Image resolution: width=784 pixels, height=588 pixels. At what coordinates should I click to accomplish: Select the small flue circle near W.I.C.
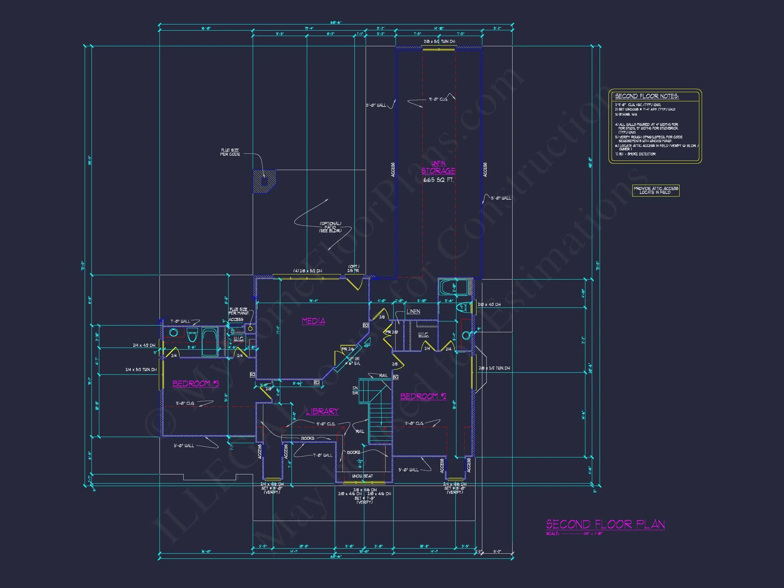point(250,329)
